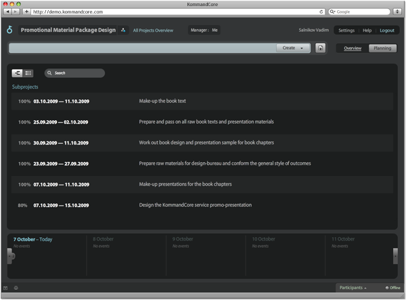Select the 8 October calendar day
The image size is (406, 302).
click(x=103, y=239)
